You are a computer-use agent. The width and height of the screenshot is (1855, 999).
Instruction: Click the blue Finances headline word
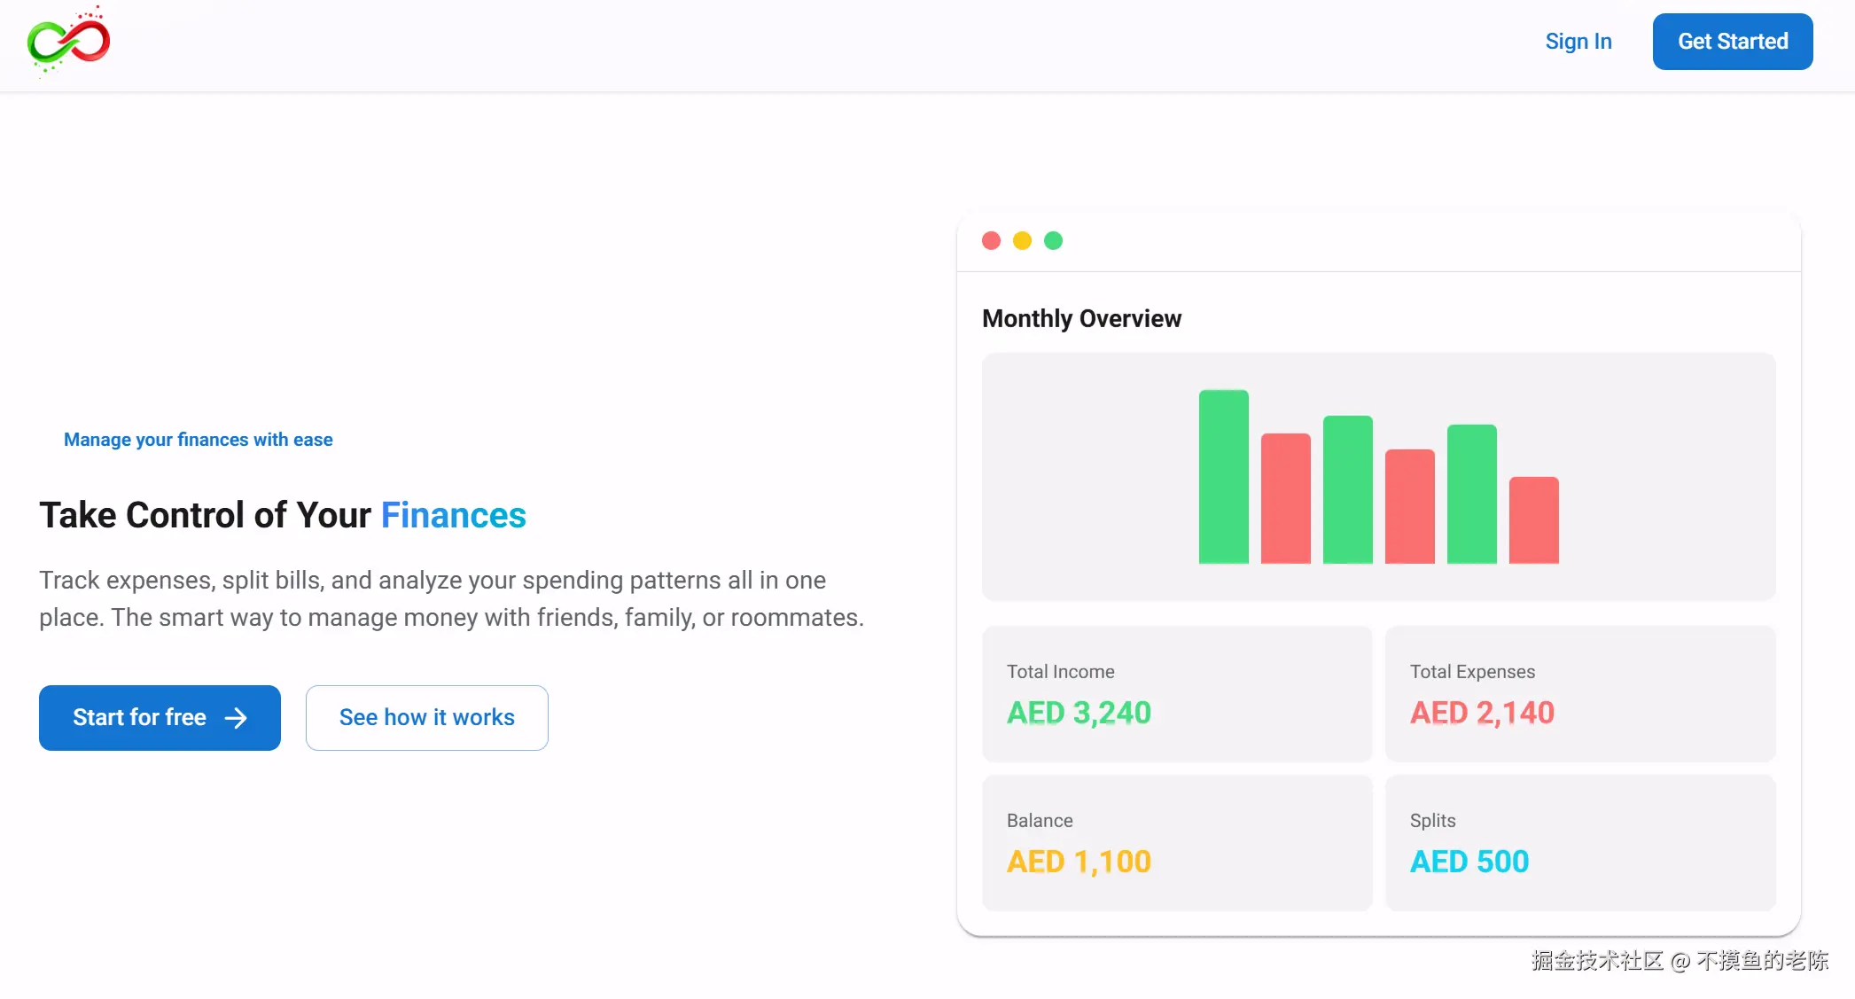tap(453, 516)
